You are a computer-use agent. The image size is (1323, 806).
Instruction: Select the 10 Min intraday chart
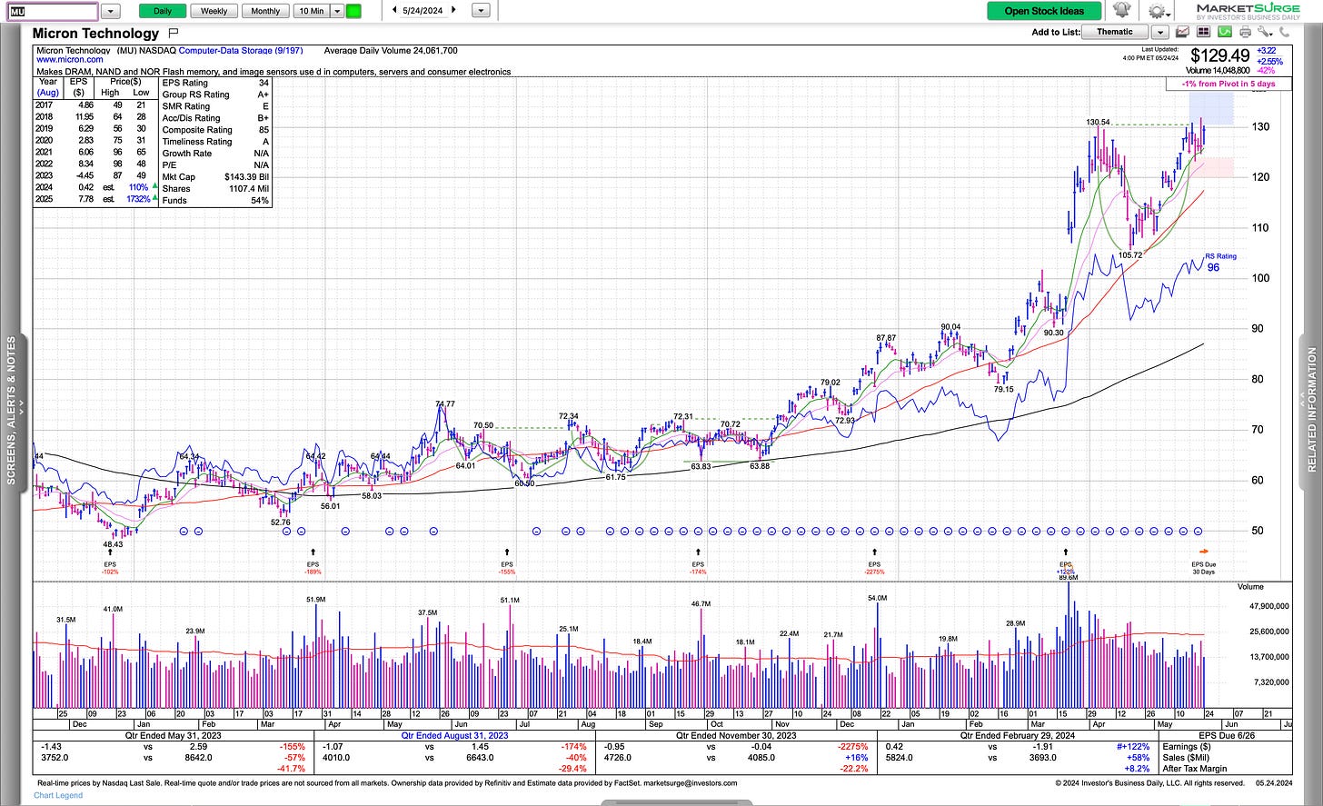point(311,11)
